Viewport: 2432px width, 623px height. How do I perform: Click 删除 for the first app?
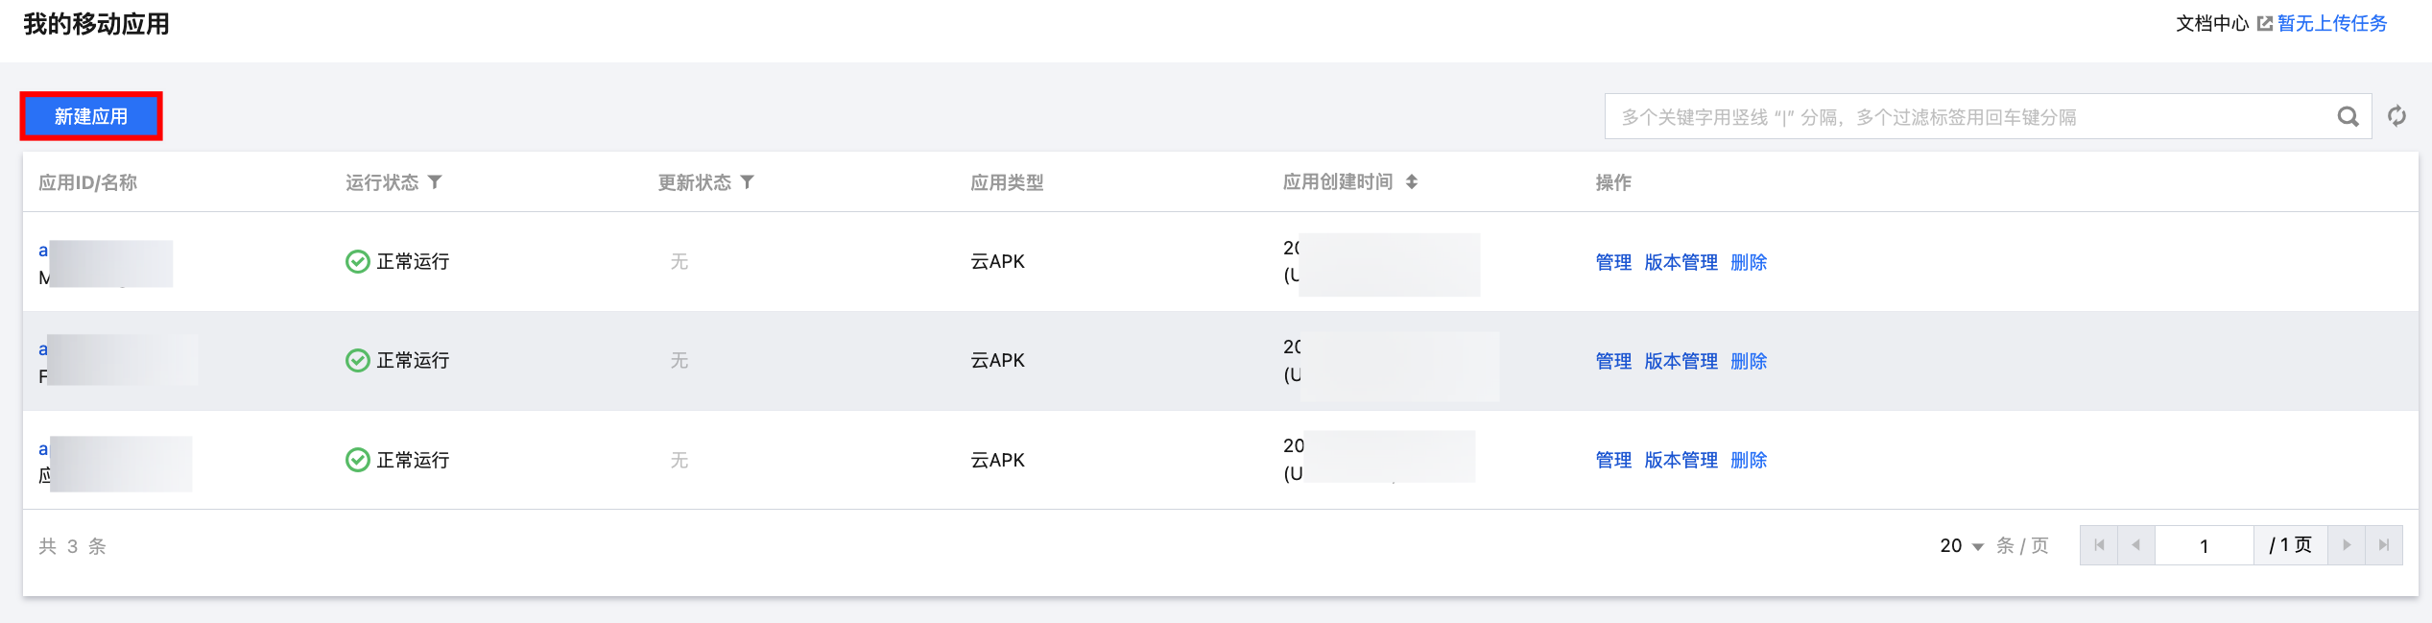[x=1749, y=262]
